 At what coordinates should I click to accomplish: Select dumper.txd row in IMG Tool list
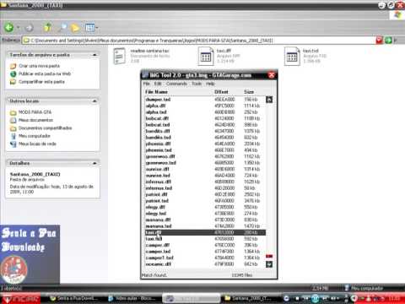205,100
